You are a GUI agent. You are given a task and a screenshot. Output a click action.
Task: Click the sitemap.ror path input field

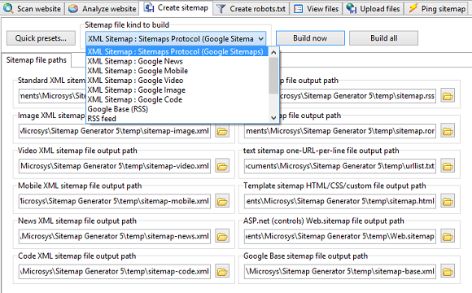click(x=340, y=131)
